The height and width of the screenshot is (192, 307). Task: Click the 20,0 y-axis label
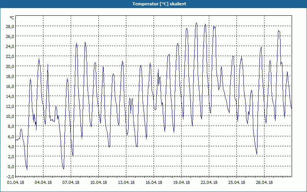coord(10,66)
